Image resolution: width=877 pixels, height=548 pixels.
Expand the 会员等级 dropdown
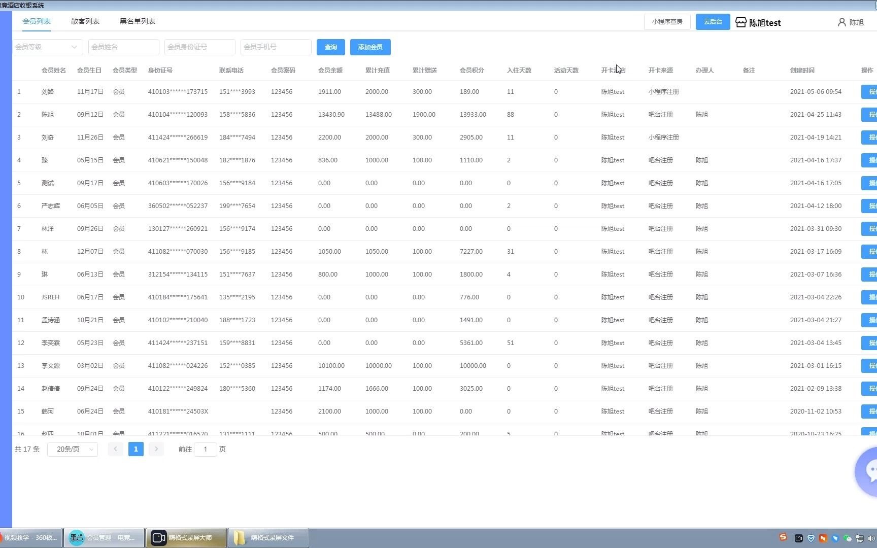point(47,47)
